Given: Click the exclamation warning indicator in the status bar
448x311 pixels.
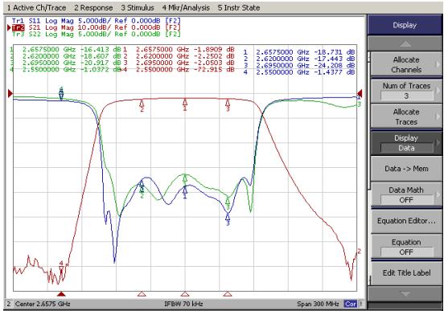Looking at the screenshot, I should point(360,304).
